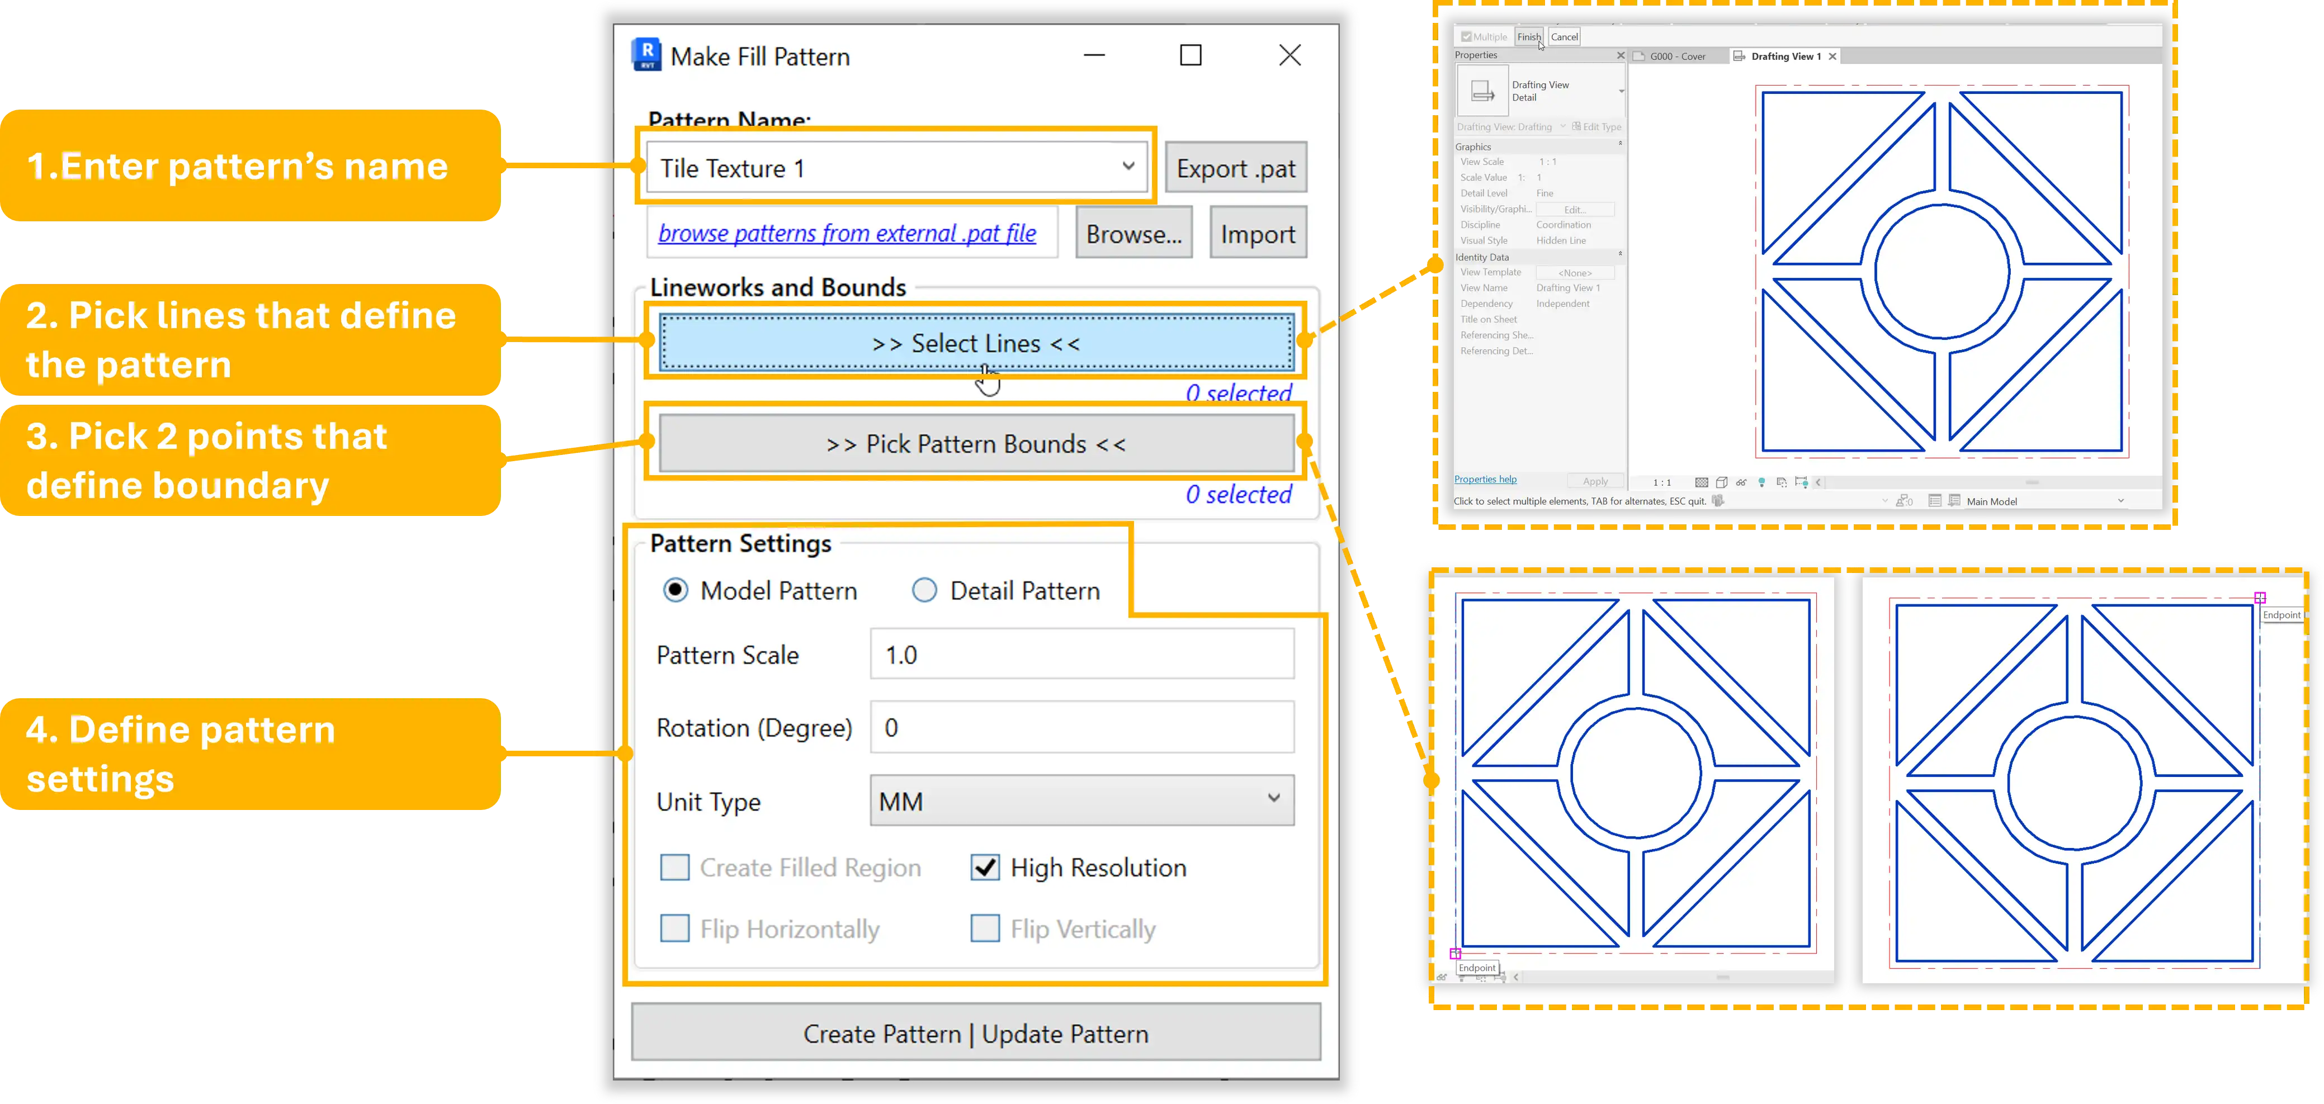Select the Model Pattern radio button

(x=675, y=591)
